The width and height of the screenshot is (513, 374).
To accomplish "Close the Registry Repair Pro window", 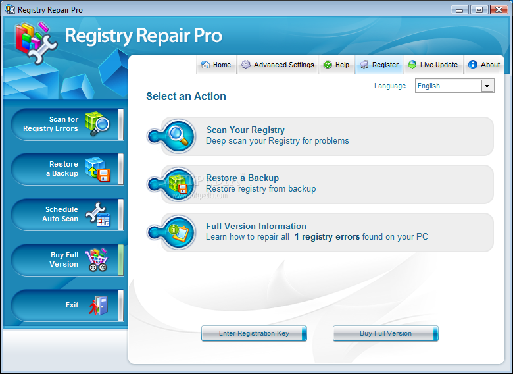I will tap(499, 9).
